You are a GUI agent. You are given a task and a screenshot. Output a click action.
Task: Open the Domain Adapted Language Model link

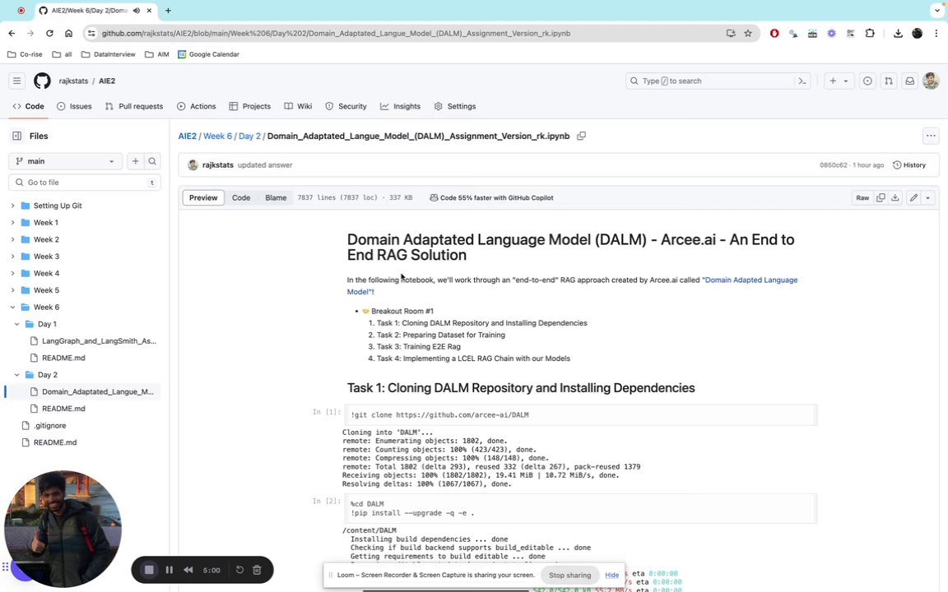coord(572,286)
